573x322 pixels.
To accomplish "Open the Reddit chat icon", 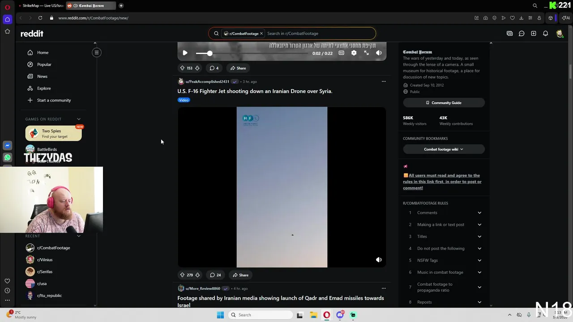I will coord(522,34).
